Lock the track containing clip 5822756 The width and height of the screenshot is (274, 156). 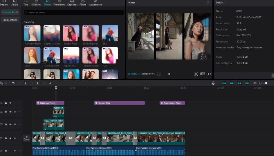pyautogui.click(x=6, y=124)
